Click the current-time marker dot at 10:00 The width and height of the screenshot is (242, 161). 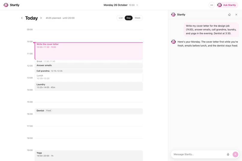tap(34, 43)
